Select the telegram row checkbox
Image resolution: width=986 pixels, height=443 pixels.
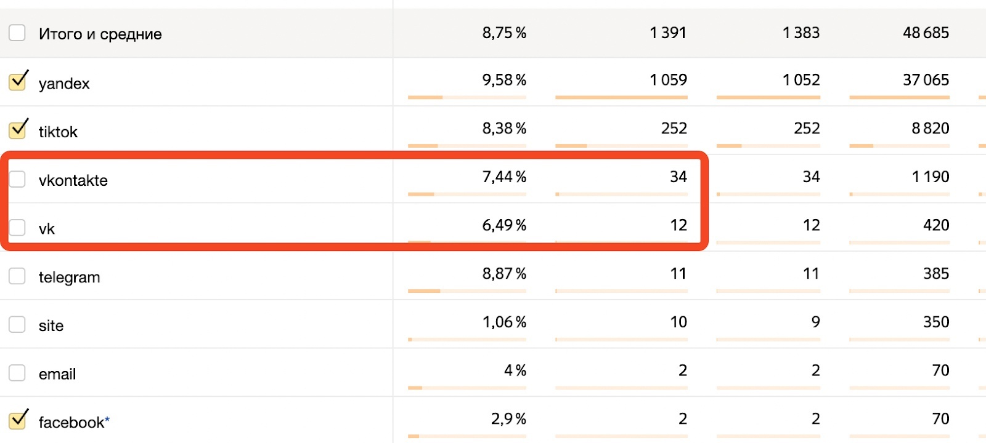pyautogui.click(x=17, y=276)
